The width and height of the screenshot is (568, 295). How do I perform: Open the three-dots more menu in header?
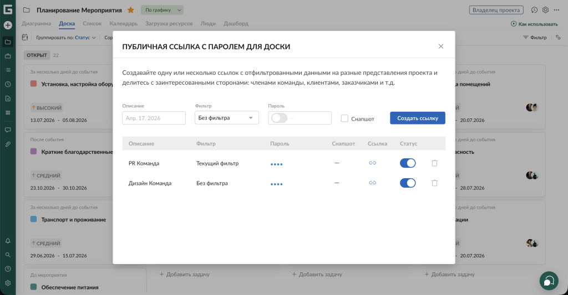click(x=557, y=10)
